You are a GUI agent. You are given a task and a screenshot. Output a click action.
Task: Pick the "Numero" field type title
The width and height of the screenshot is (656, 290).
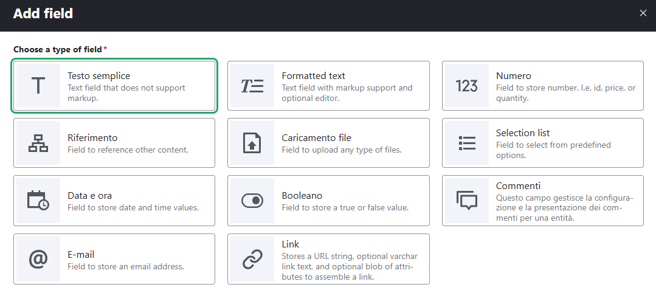coord(513,76)
